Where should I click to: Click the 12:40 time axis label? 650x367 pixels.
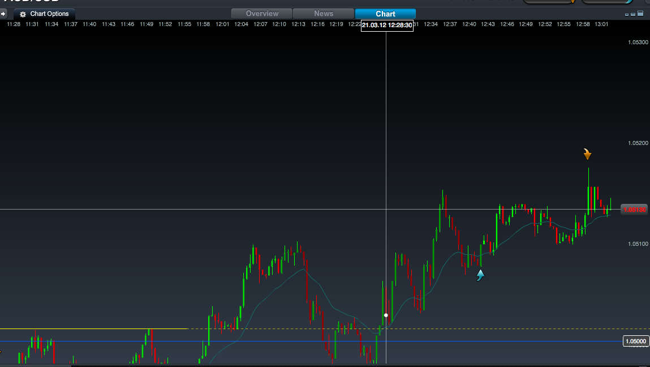[x=469, y=24]
